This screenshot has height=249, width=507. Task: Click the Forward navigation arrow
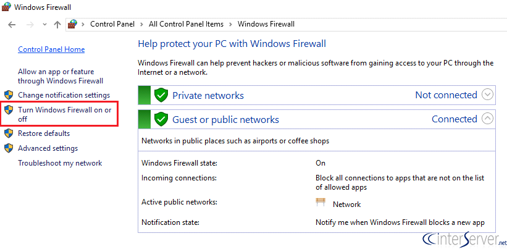click(30, 25)
